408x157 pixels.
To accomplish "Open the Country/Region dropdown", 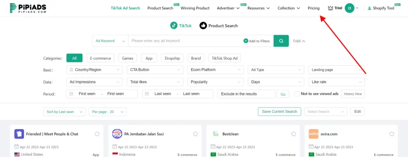I will click(94, 70).
